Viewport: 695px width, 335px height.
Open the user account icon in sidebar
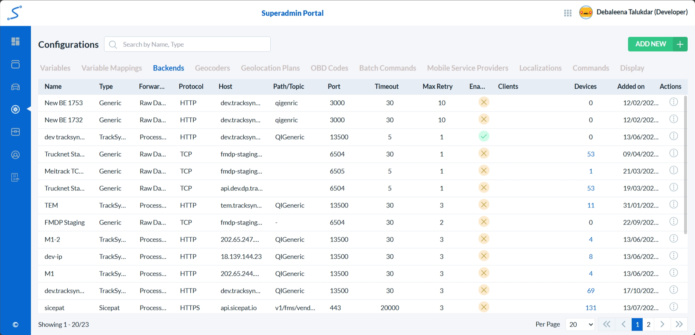click(x=15, y=155)
